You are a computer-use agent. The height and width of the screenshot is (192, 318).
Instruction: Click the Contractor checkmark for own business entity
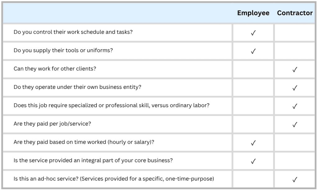tap(295, 88)
